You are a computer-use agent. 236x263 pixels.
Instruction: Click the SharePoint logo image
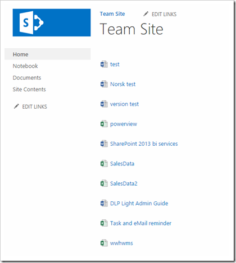(x=52, y=22)
